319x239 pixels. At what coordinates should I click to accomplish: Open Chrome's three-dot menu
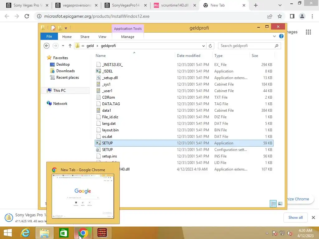312,16
